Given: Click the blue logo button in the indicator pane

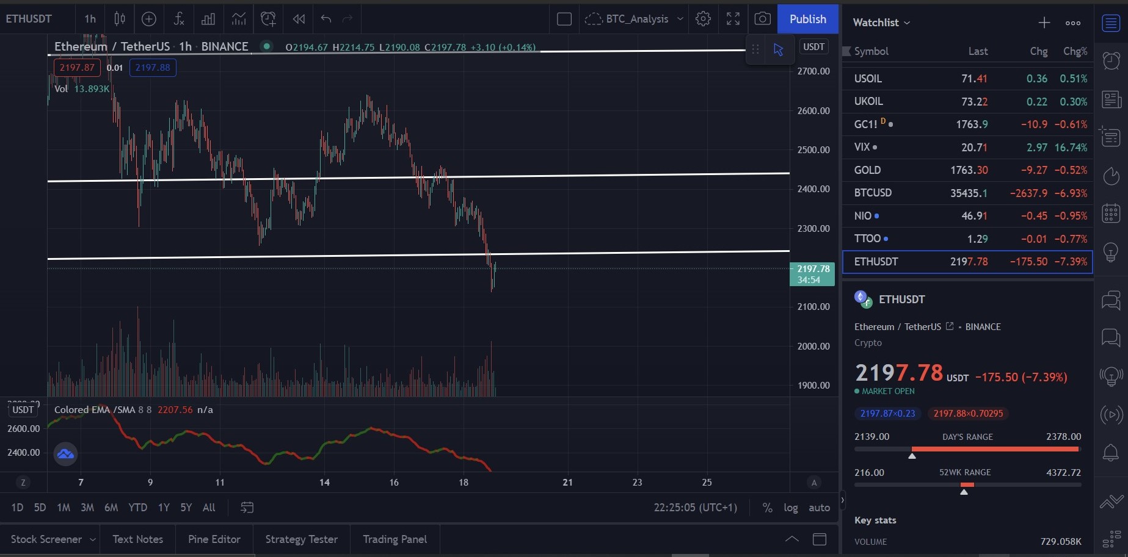Looking at the screenshot, I should (65, 454).
